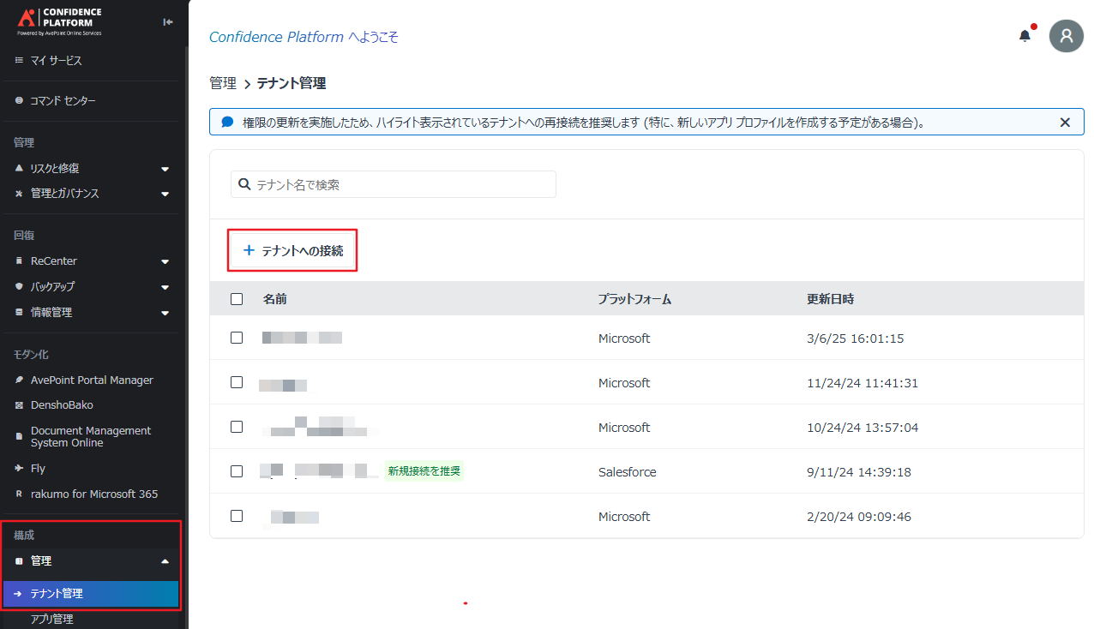Image resolution: width=1094 pixels, height=629 pixels.
Task: Check the 3/6/25 16:01:15 tenant row
Action: coord(237,338)
